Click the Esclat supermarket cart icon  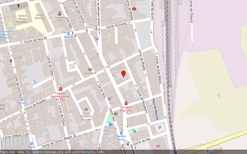pos(158,146)
